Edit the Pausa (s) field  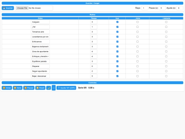[x=162, y=8]
